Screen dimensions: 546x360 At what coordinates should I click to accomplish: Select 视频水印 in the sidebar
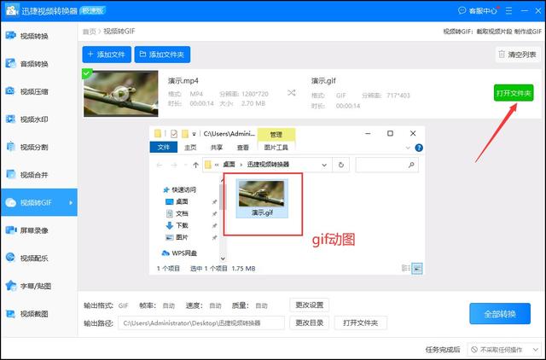tap(38, 119)
